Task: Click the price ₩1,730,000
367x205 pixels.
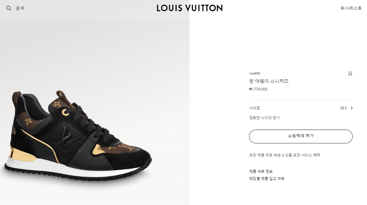Action: 258,89
